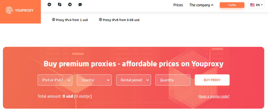Click the US flag icon
268x112 pixels.
click(x=252, y=5)
